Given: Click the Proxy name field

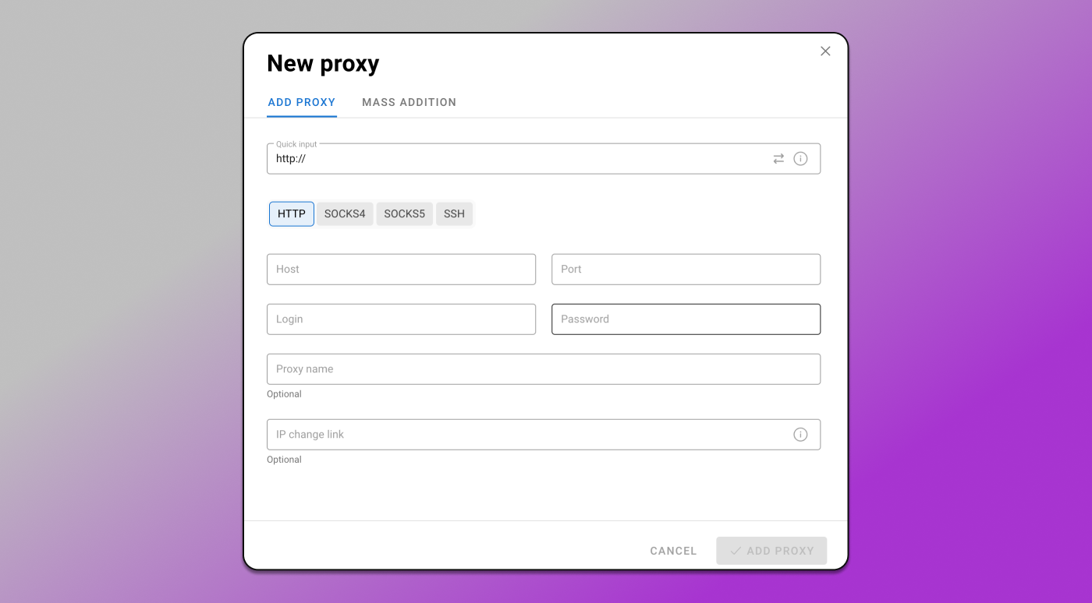Looking at the screenshot, I should pos(544,368).
